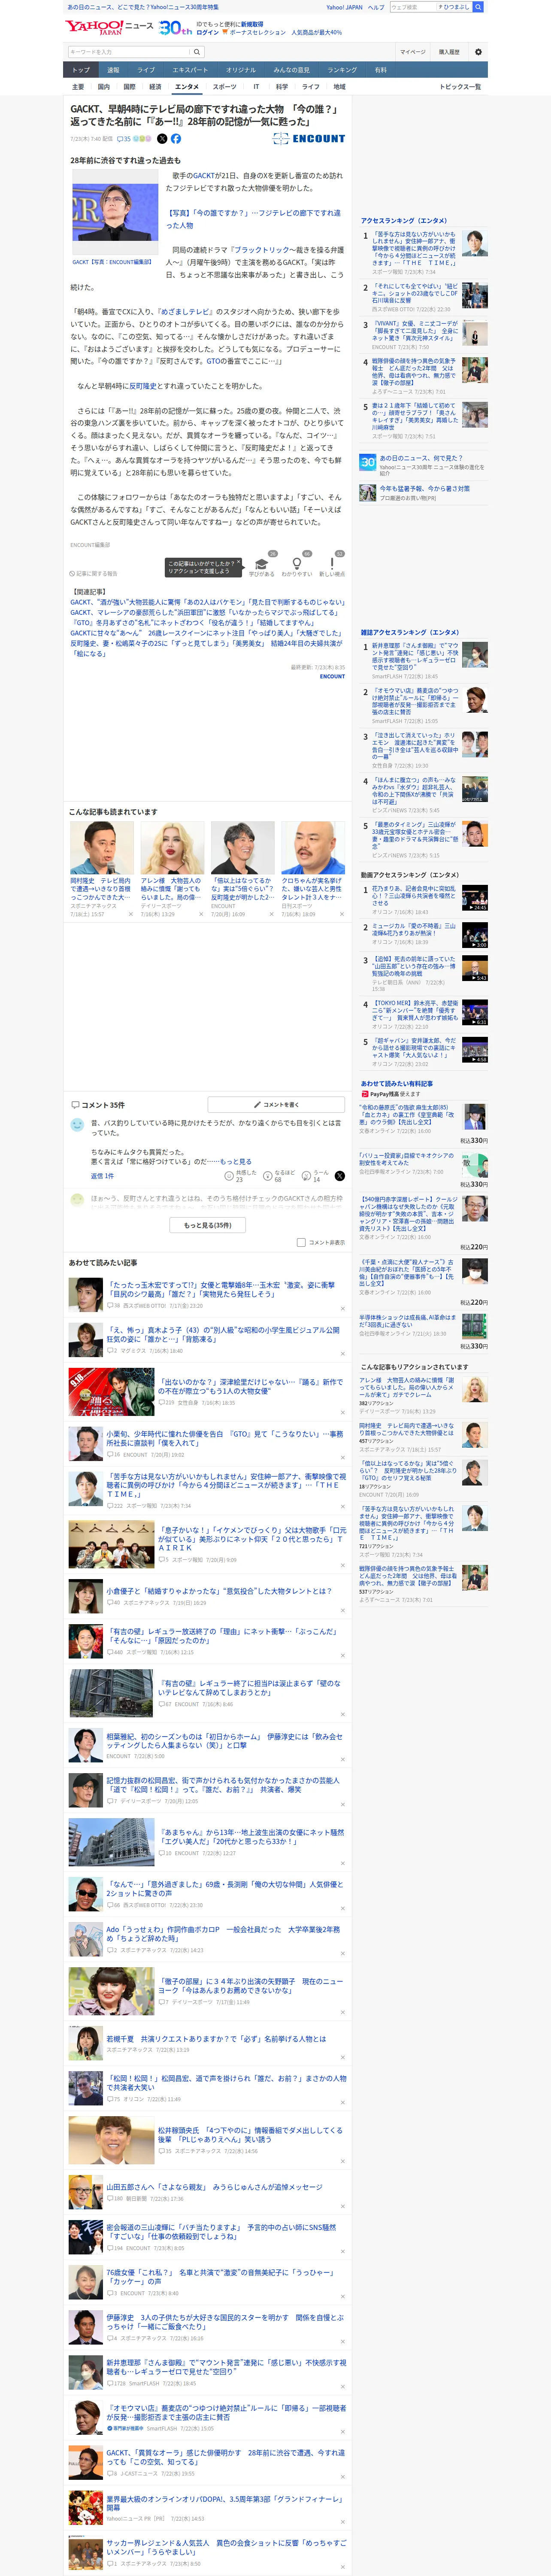Open settings via the gear icon

click(478, 52)
